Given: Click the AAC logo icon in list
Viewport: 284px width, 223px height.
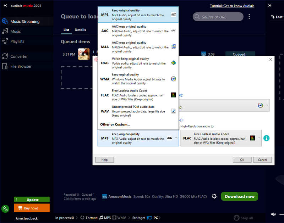Looking at the screenshot, I should click(173, 30).
